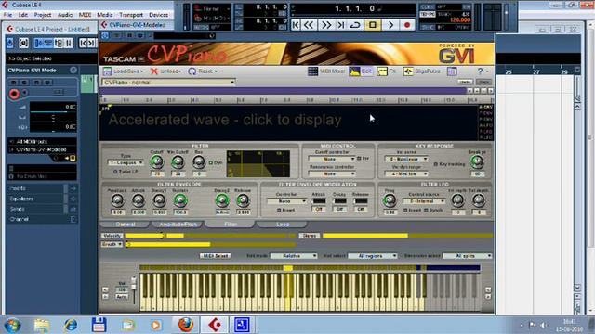Click the MIDI Select button
Screen dimensions: 595x334
point(216,256)
